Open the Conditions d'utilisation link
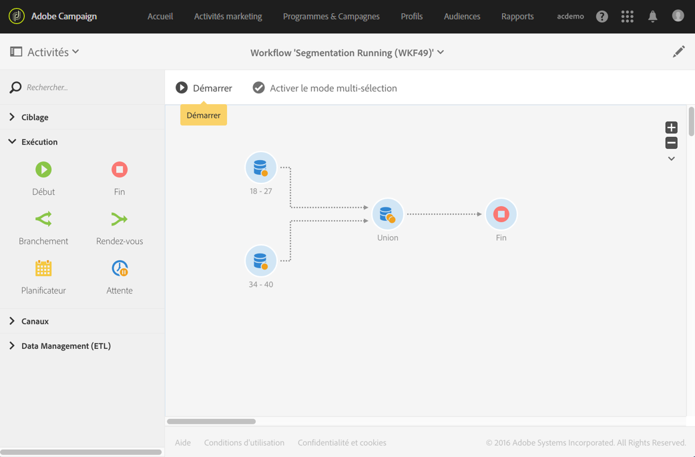Image resolution: width=695 pixels, height=457 pixels. 244,443
